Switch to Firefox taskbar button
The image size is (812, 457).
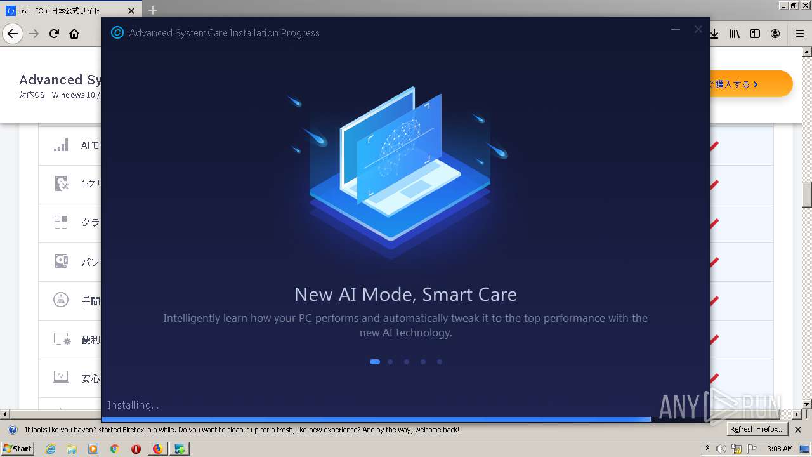point(157,449)
